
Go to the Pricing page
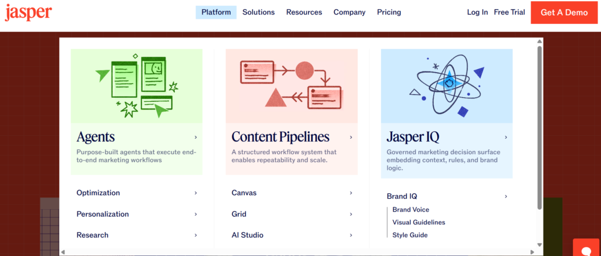[x=389, y=12]
